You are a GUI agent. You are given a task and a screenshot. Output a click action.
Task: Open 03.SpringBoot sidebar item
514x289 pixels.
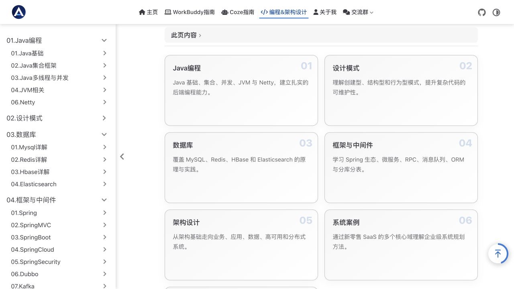point(31,237)
